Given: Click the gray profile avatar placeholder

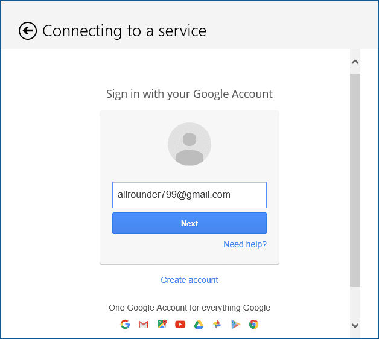Looking at the screenshot, I should tap(189, 144).
